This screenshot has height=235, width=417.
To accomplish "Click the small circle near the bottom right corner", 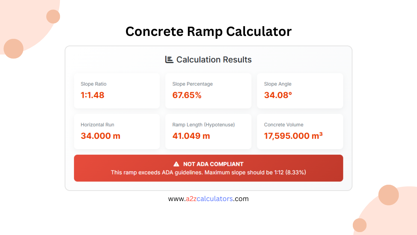I will pyautogui.click(x=360, y=225).
